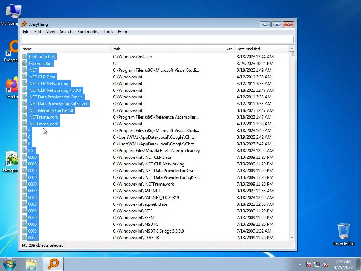Viewport: 361px width, 271px height.
Task: Click path C:\Windows\inf\MSDTC
Action: click(x=135, y=224)
